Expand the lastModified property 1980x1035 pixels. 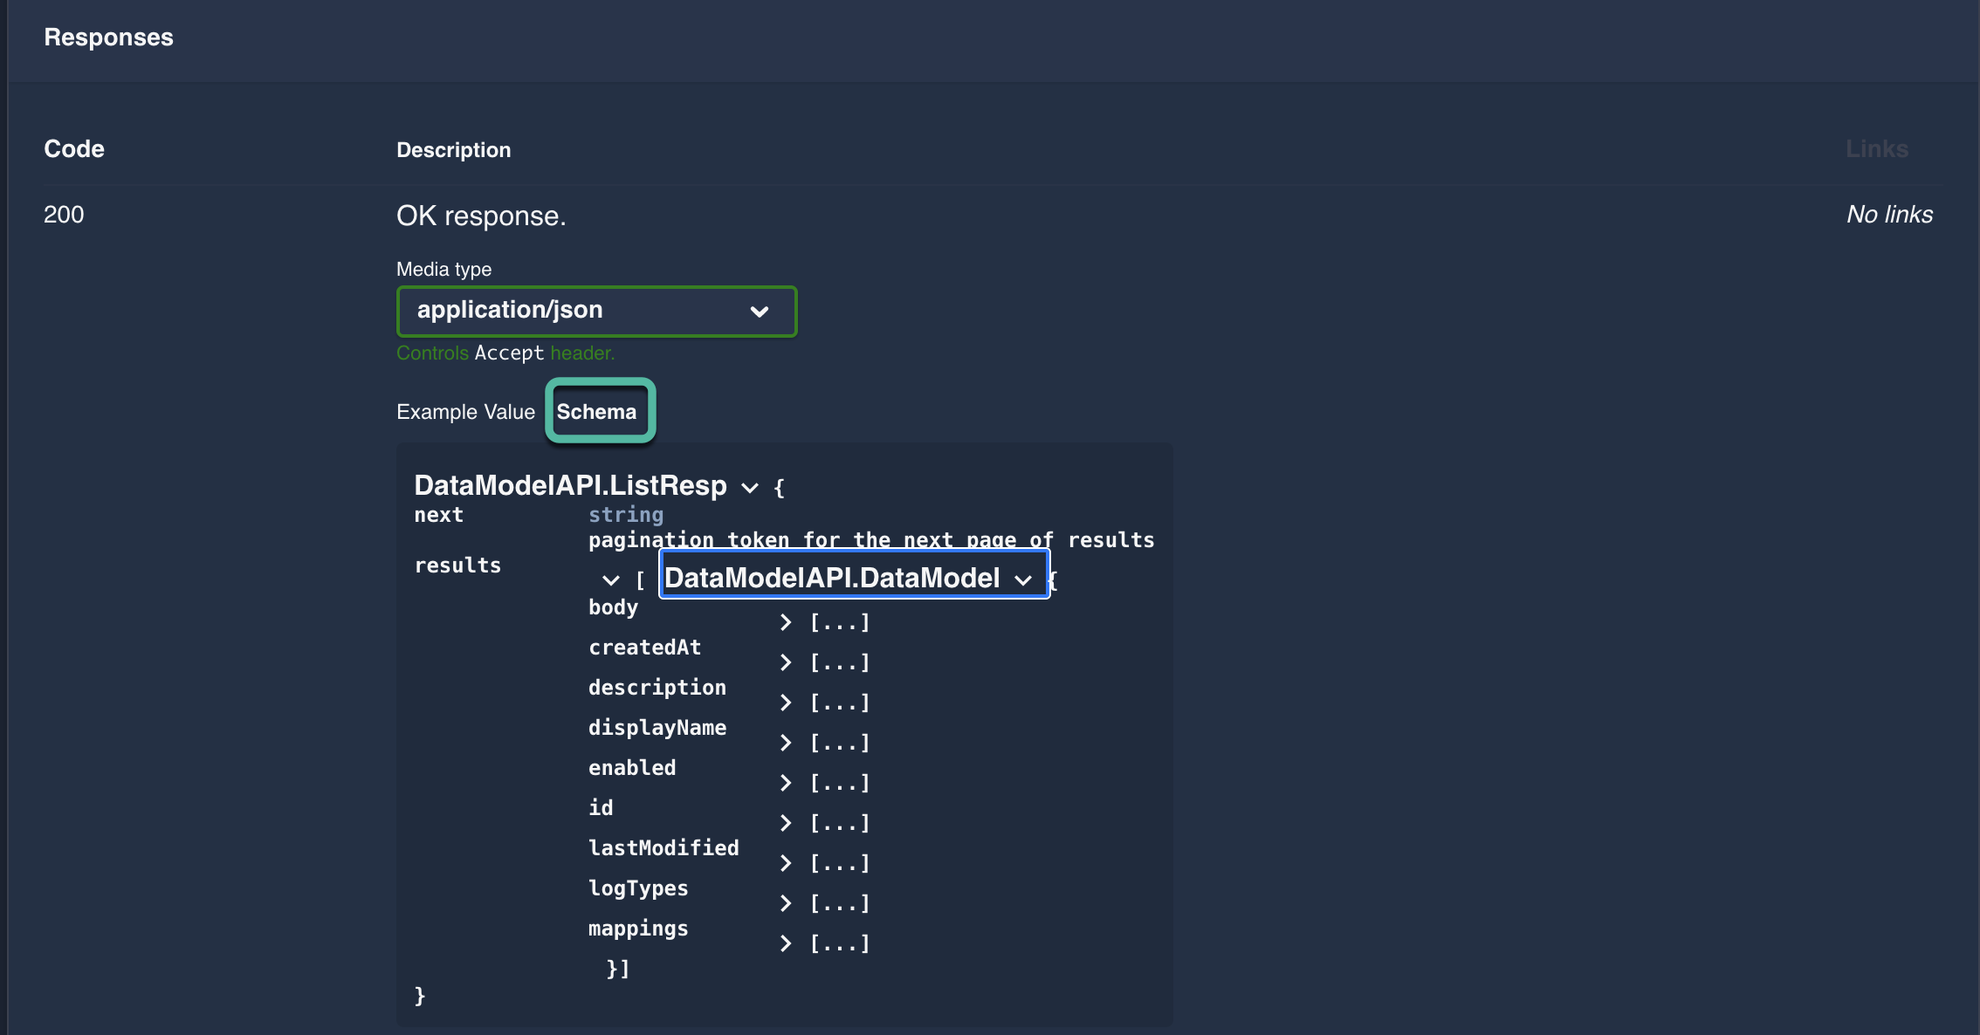pyautogui.click(x=785, y=862)
